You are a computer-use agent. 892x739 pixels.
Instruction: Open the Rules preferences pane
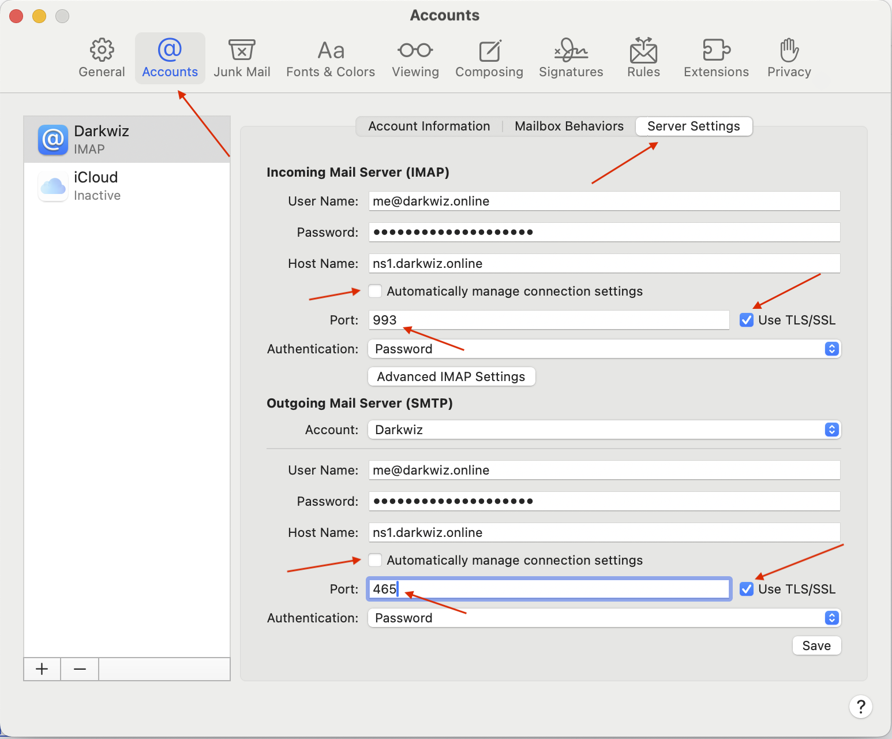point(643,58)
